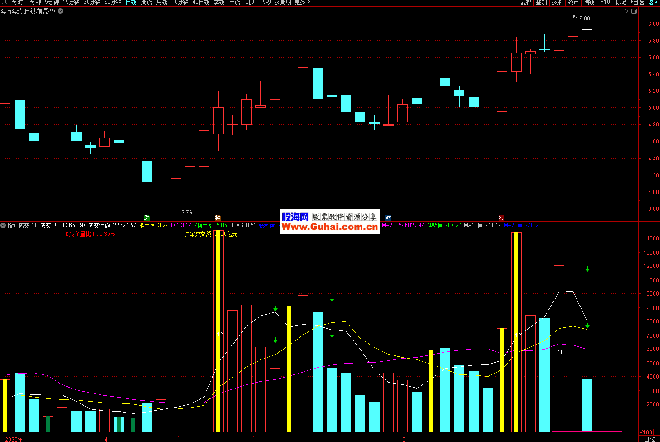Select the 15分钟 period tab

point(71,2)
